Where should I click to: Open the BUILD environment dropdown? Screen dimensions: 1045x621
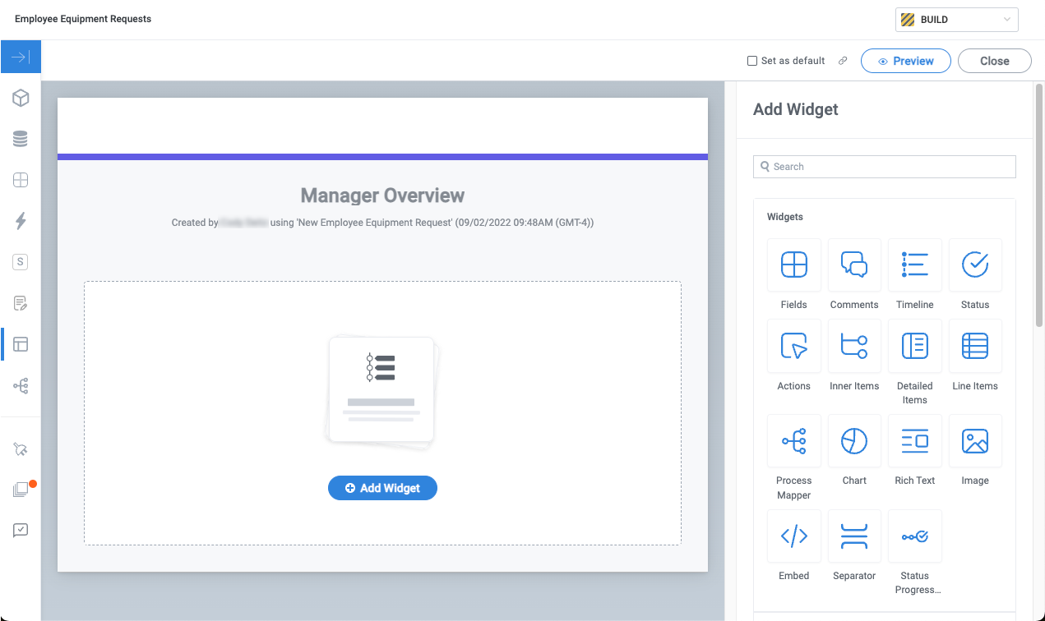(956, 20)
